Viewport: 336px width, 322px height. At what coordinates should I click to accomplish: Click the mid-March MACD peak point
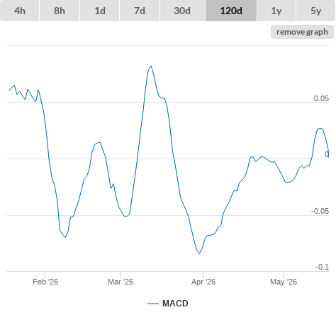click(x=151, y=66)
